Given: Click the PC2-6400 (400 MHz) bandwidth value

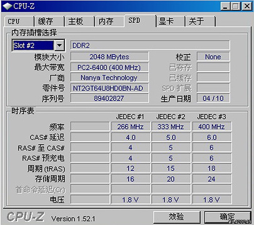Looking at the screenshot, I should pyautogui.click(x=110, y=67).
